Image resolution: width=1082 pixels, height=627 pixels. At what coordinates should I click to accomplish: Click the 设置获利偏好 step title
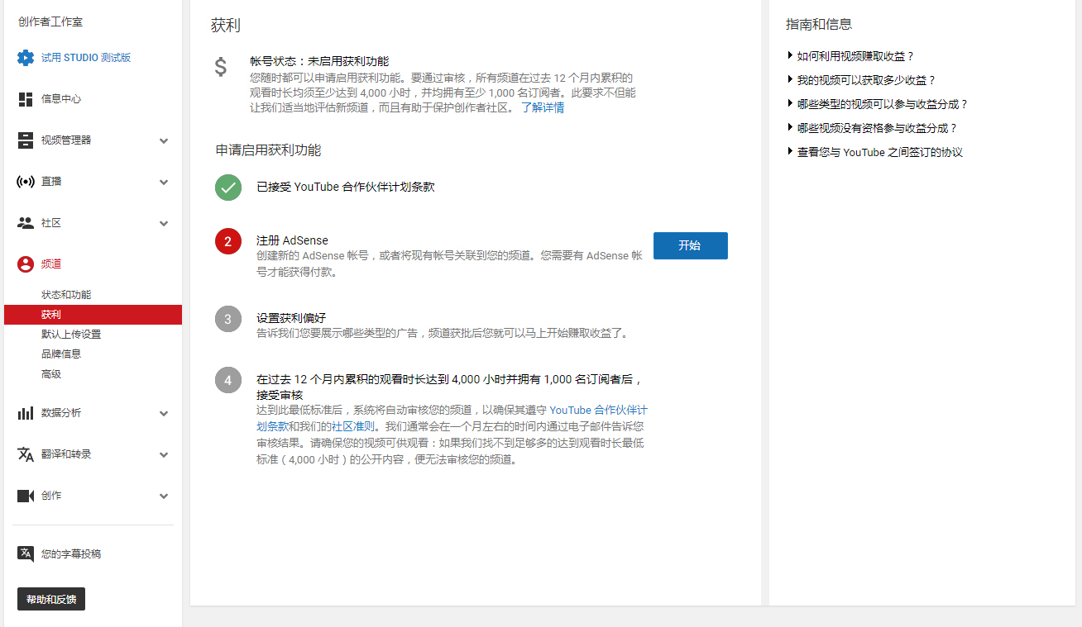pyautogui.click(x=291, y=318)
